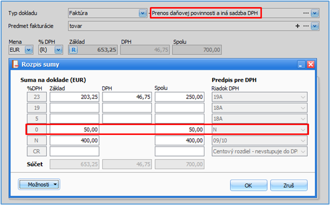This screenshot has width=330, height=205.
Task: Confirm the dialog with OK
Action: pos(248,185)
